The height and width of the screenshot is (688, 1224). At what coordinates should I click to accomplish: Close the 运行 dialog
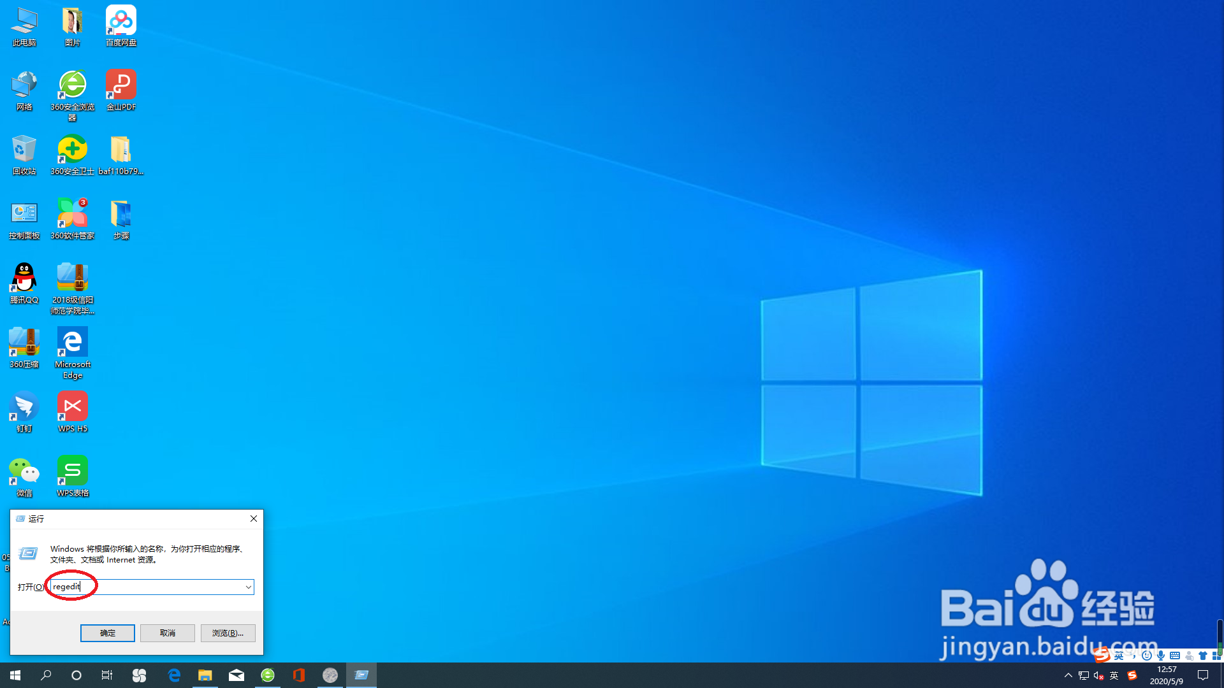(254, 519)
